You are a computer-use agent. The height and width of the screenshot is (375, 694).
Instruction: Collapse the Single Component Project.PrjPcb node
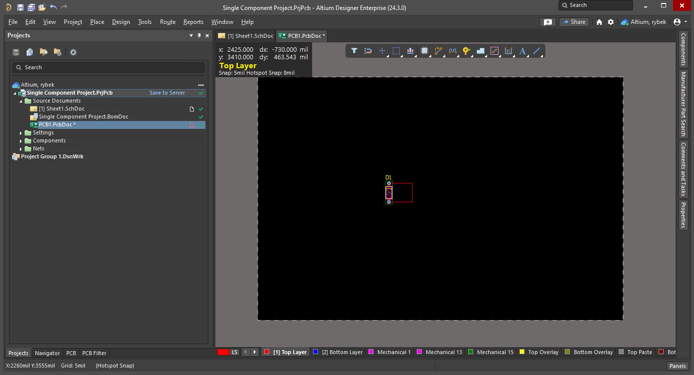[15, 93]
